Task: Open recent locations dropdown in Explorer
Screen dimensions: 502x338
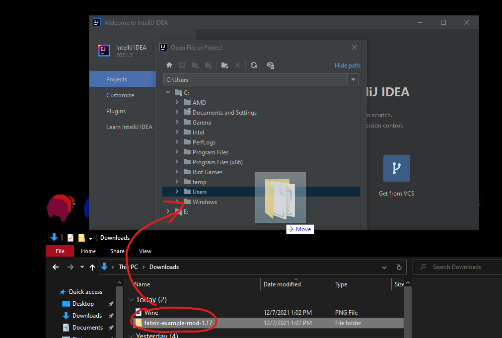Action: (82, 267)
